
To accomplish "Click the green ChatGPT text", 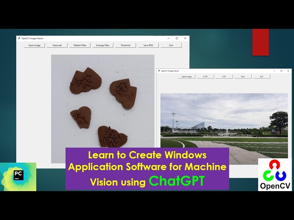I will click(176, 181).
